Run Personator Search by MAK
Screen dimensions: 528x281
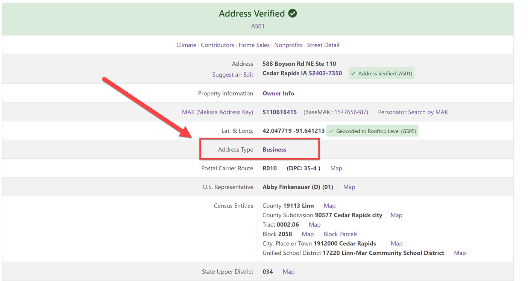pyautogui.click(x=413, y=112)
